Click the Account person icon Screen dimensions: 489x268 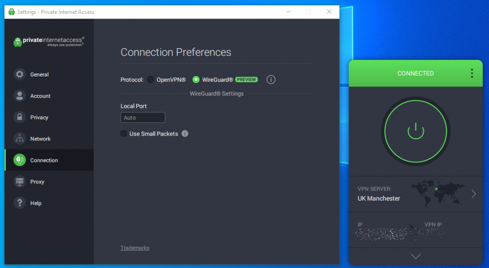click(x=19, y=96)
